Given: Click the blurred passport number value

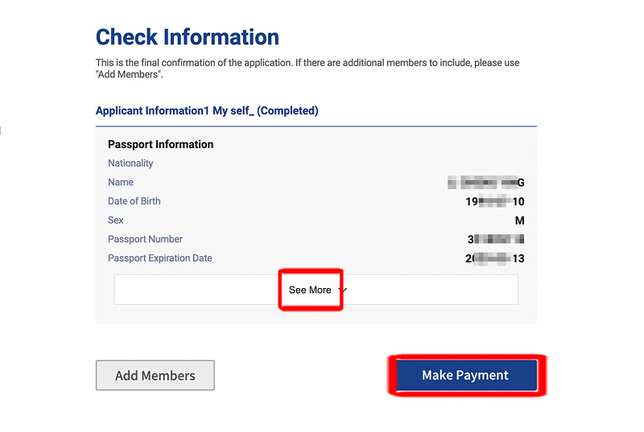Looking at the screenshot, I should (496, 239).
